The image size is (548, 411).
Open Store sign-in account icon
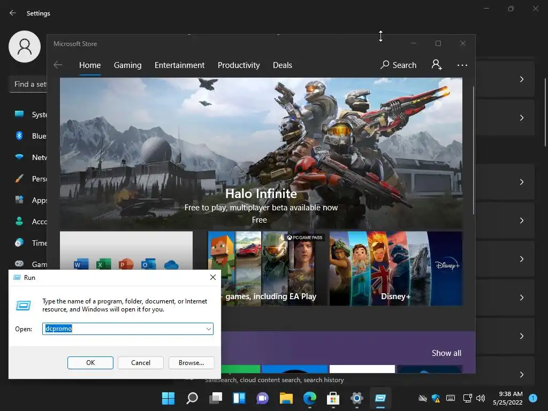coord(437,65)
